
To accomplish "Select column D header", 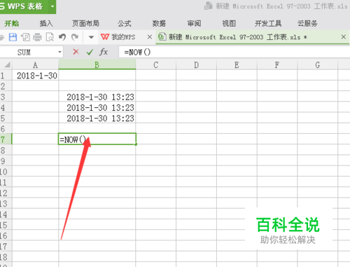I will click(x=196, y=64).
